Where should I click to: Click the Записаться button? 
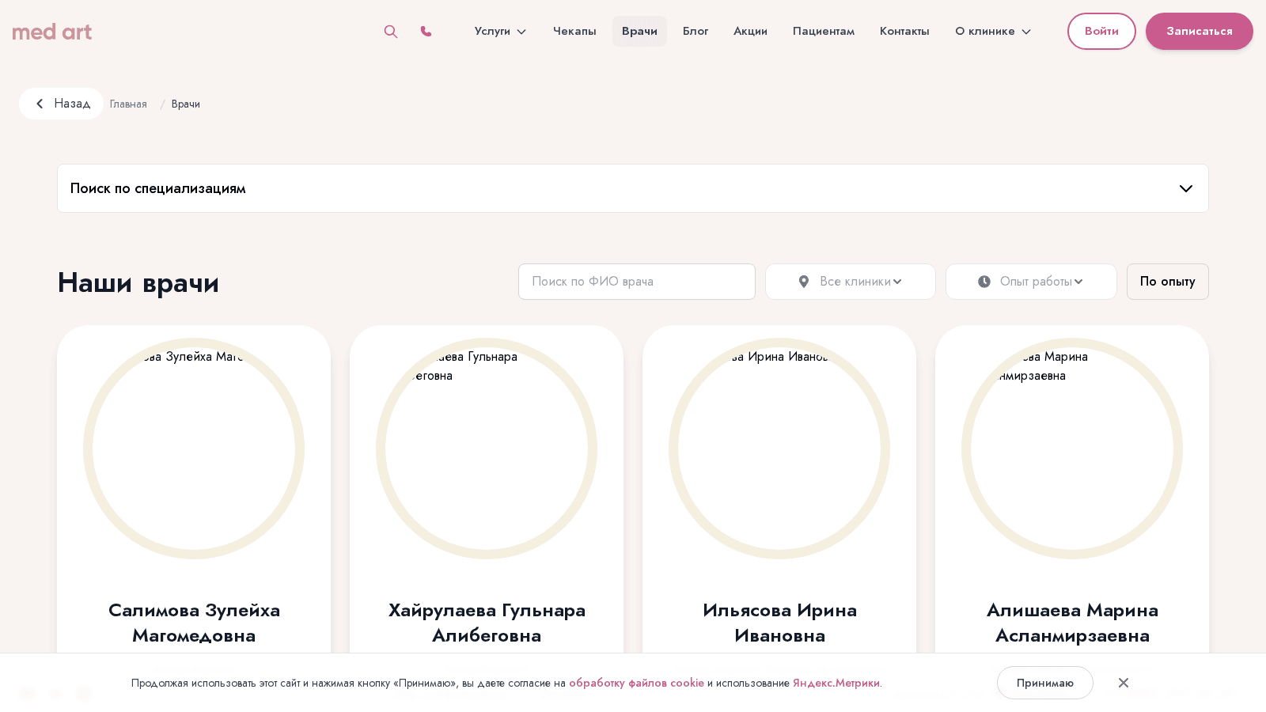[x=1200, y=31]
